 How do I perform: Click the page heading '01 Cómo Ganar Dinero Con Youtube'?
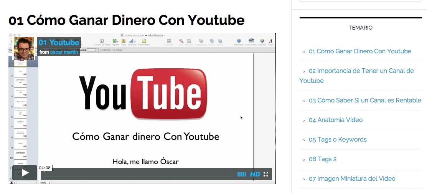click(126, 20)
